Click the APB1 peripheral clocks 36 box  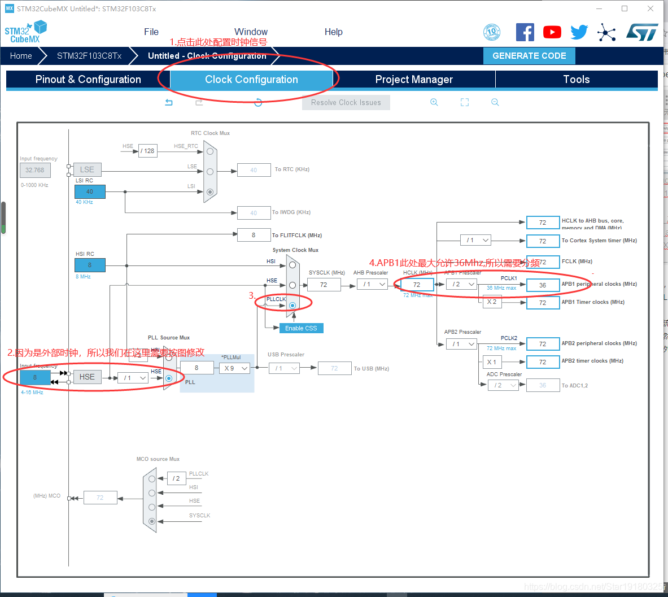pos(543,285)
